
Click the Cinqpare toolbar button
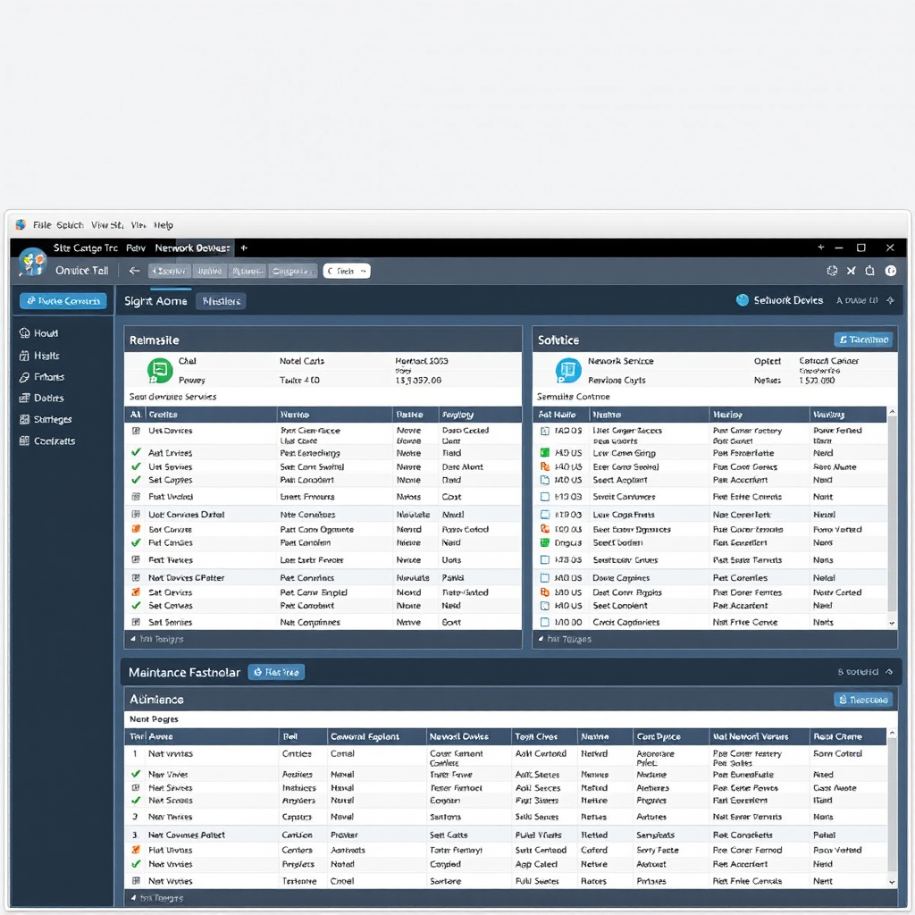coord(292,271)
